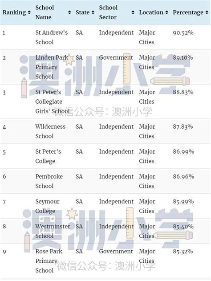This screenshot has width=211, height=281.
Task: Click the 90.52% percentage value
Action: pos(183,33)
